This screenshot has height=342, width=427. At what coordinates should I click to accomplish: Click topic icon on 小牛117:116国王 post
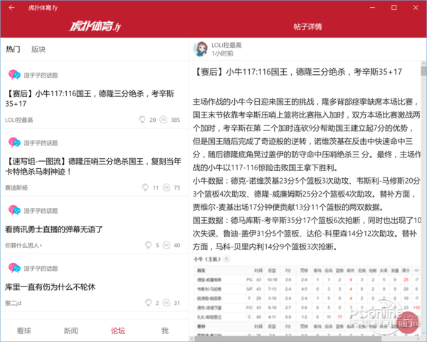14,75
